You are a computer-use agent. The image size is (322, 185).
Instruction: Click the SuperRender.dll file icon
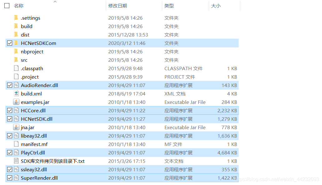16,178
